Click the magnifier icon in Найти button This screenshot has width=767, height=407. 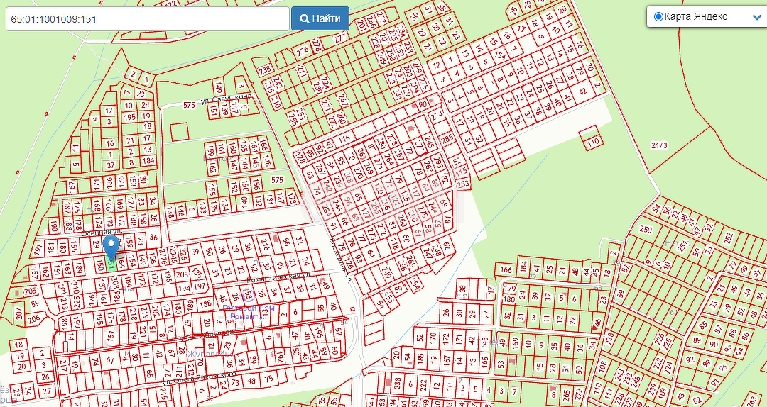(x=305, y=19)
